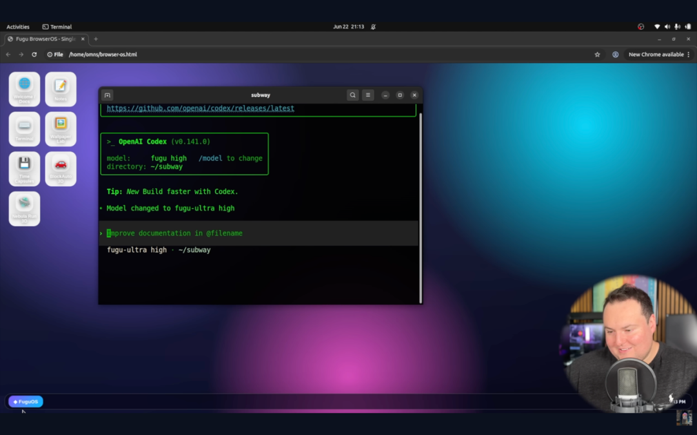Open the Activities overview
697x435 pixels.
click(18, 26)
